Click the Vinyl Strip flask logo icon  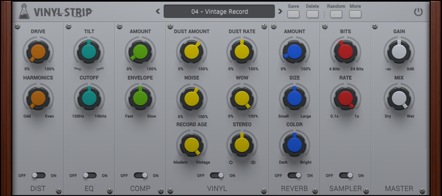click(24, 12)
